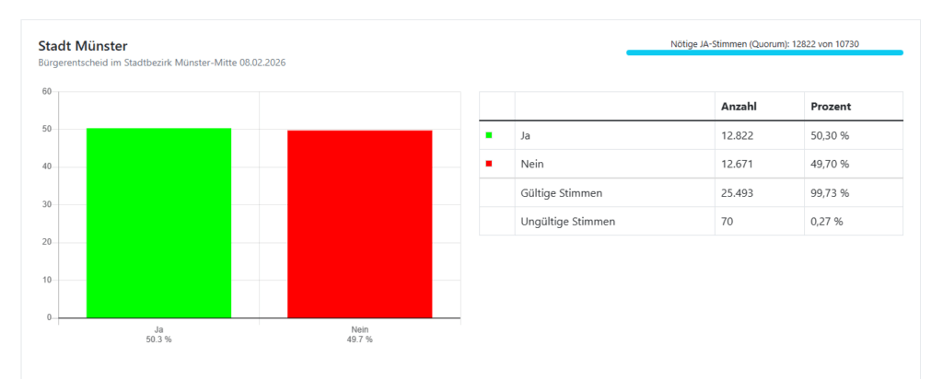Image resolution: width=943 pixels, height=379 pixels.
Task: Click the valid votes count 25.493
Action: pos(739,193)
